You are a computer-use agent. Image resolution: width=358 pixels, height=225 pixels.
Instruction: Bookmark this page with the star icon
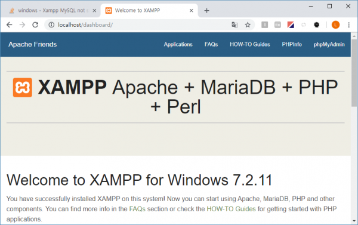[x=248, y=24]
